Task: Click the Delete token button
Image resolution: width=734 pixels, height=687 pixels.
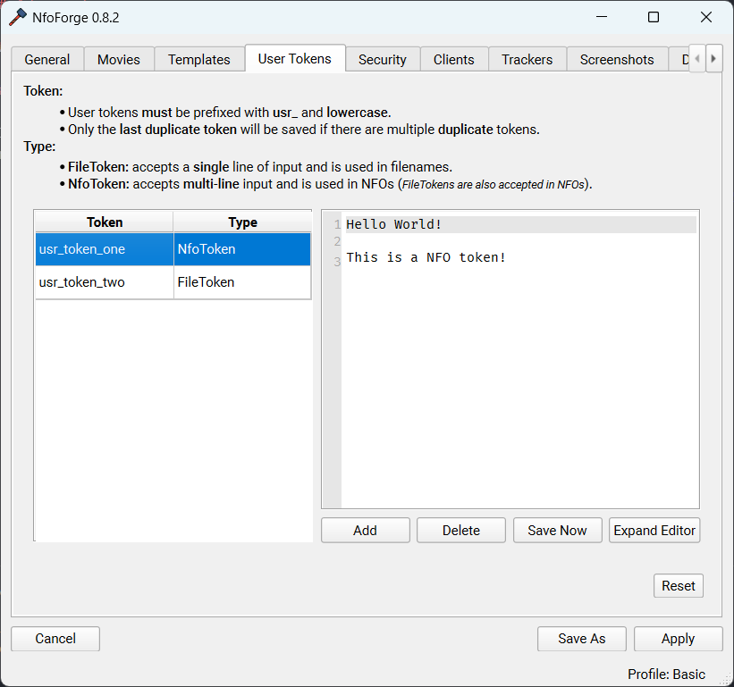Action: coord(461,531)
